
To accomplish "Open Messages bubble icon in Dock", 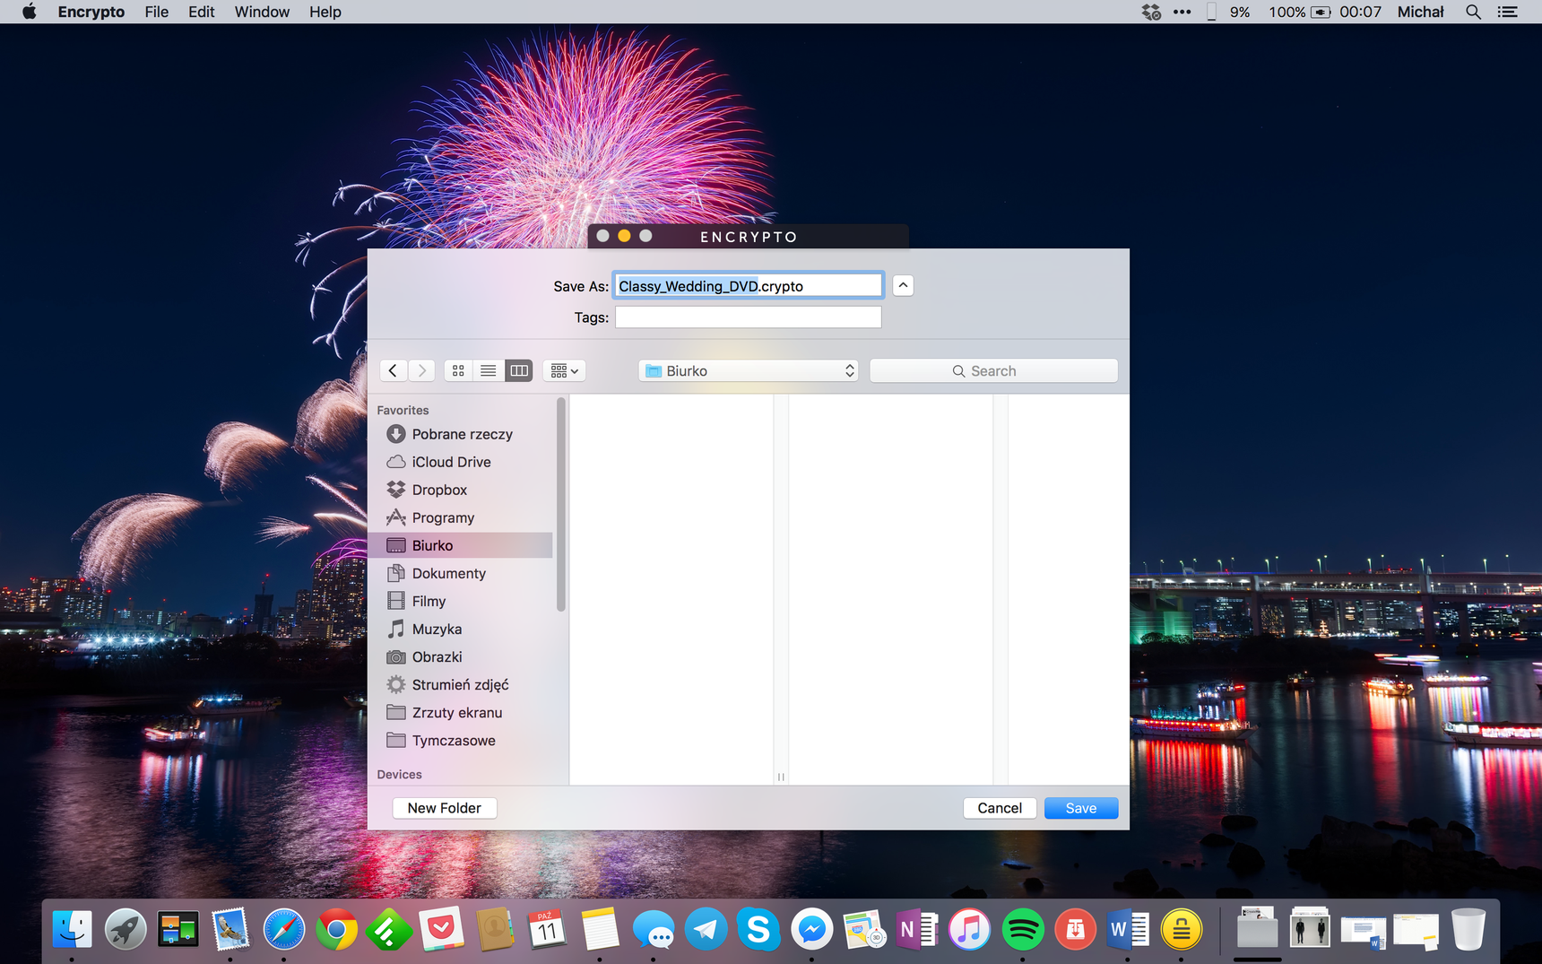I will pyautogui.click(x=653, y=930).
